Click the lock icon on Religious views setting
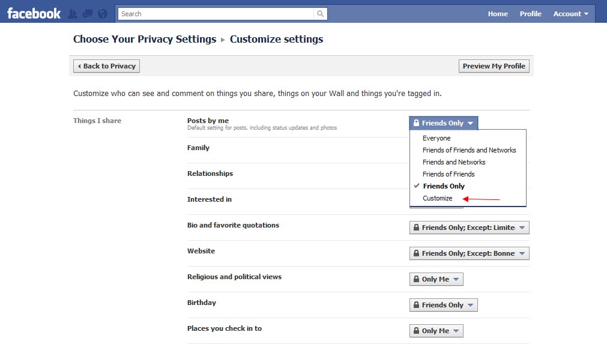Screen dimensions: 607x347 [x=416, y=279]
